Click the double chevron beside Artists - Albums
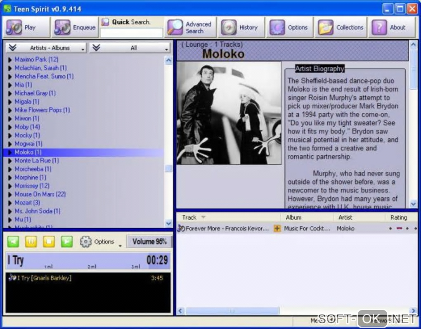This screenshot has width=421, height=329. click(x=13, y=48)
